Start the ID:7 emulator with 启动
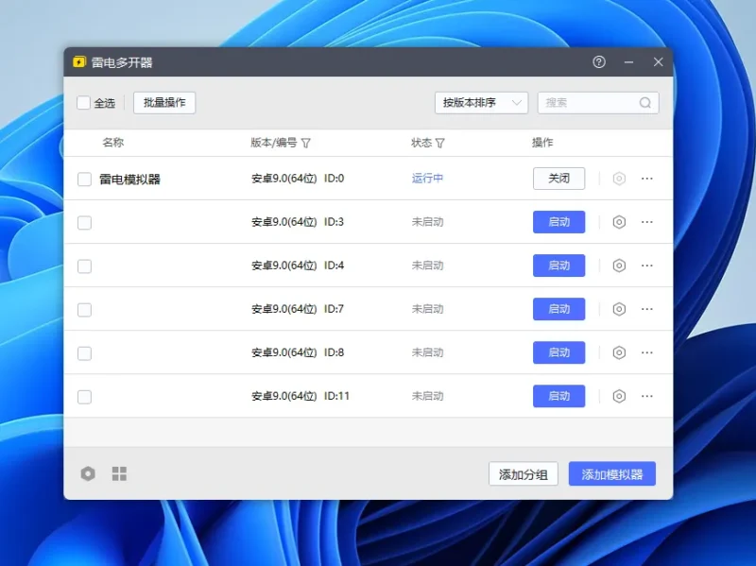 558,309
